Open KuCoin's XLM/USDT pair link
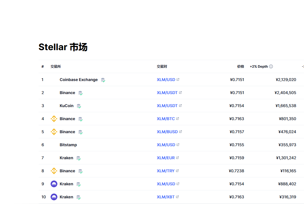 (x=167, y=106)
